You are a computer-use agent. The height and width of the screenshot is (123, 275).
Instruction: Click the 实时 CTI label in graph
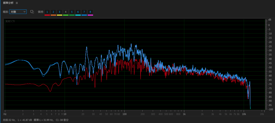point(10,21)
